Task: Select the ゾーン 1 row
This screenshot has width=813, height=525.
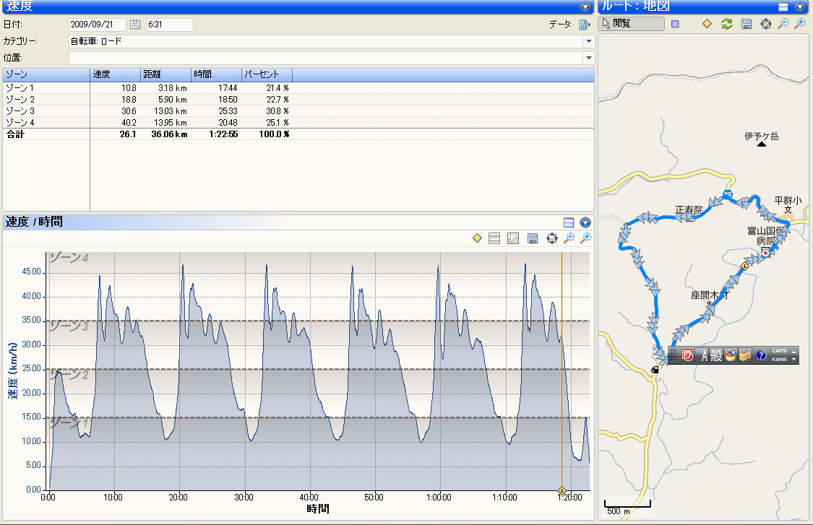Action: (298, 88)
